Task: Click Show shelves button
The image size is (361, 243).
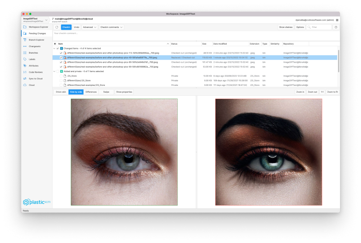Action: [286, 27]
